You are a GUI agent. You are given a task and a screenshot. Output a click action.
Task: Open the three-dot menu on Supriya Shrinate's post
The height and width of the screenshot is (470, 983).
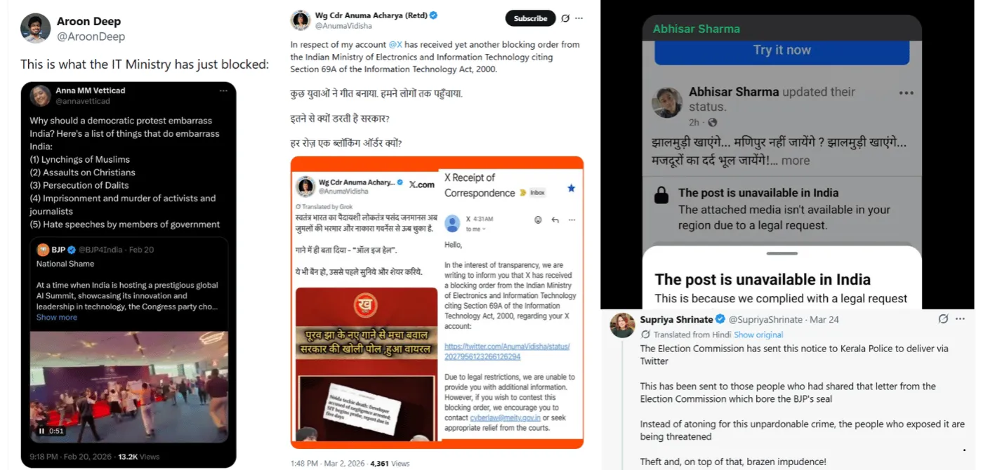click(x=960, y=319)
